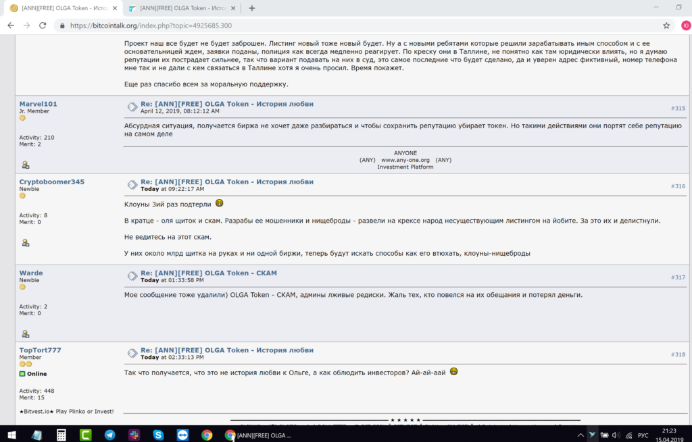This screenshot has width=692, height=442.
Task: Click TopTort777's 'Merit: 15' stat
Action: click(x=32, y=397)
